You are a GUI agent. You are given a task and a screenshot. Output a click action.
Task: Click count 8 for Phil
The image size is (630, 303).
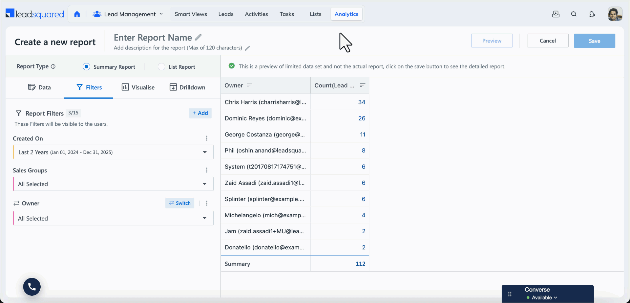click(x=364, y=151)
